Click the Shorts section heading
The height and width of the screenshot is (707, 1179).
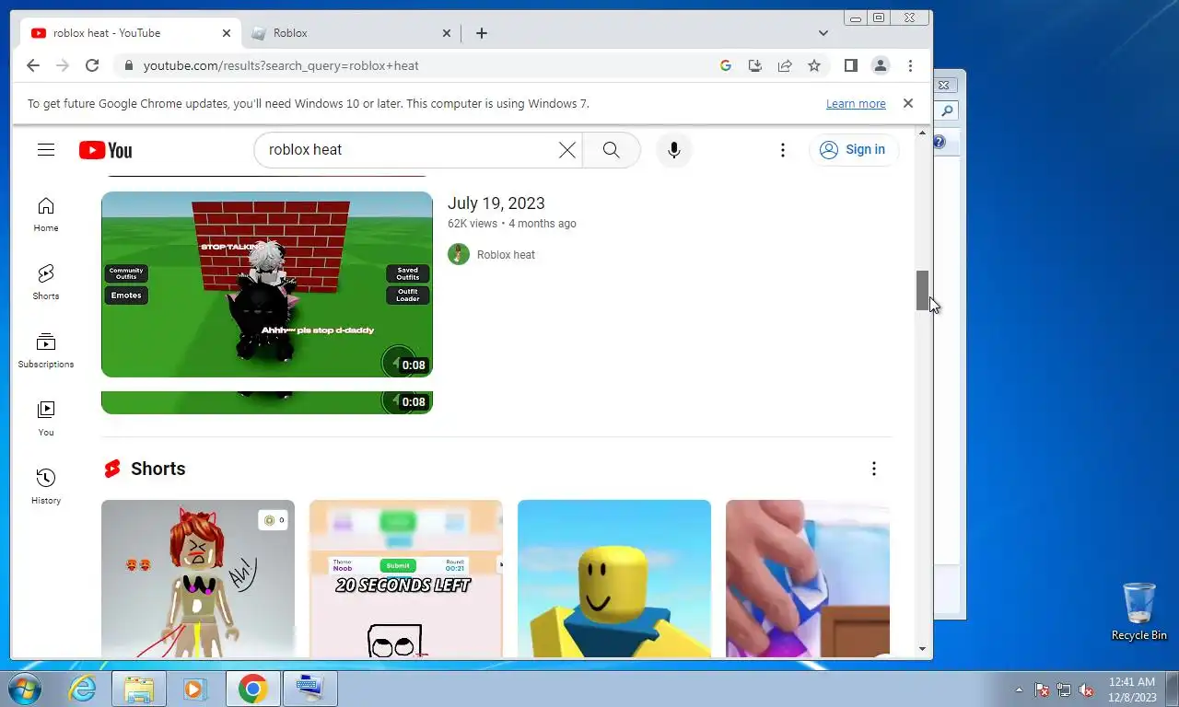coord(158,469)
